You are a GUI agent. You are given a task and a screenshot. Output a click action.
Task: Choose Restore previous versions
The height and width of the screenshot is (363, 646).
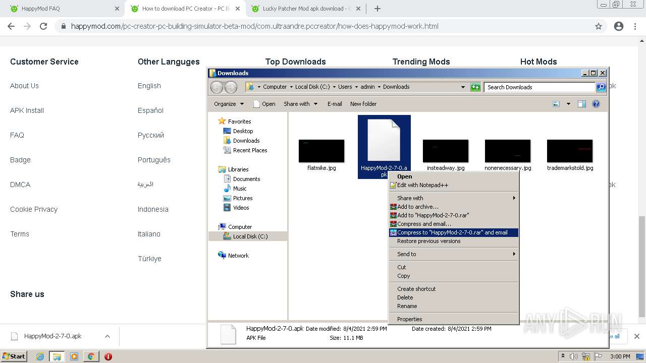point(453,241)
